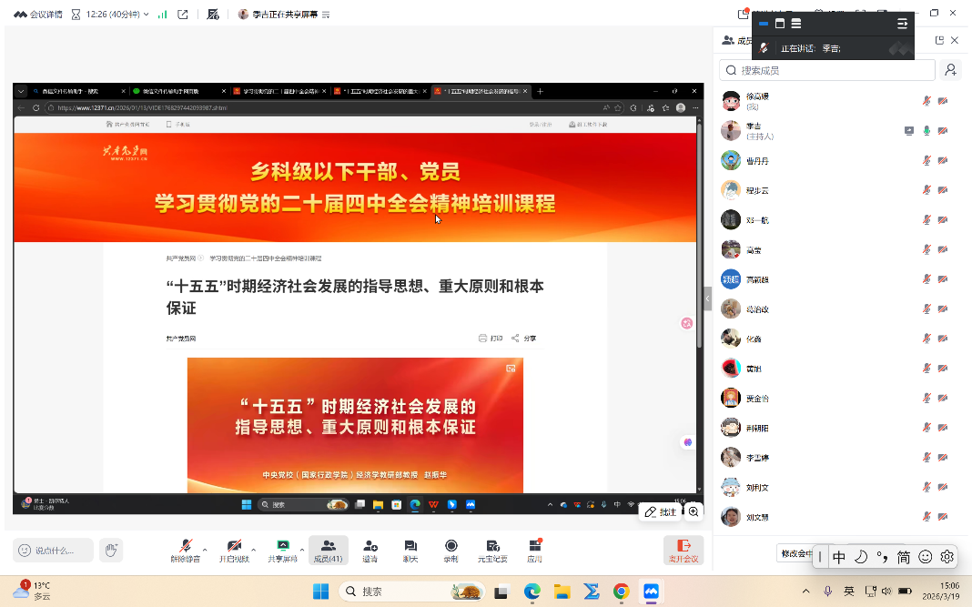
Task: Open 元宝纪要 meeting notes
Action: click(x=492, y=550)
